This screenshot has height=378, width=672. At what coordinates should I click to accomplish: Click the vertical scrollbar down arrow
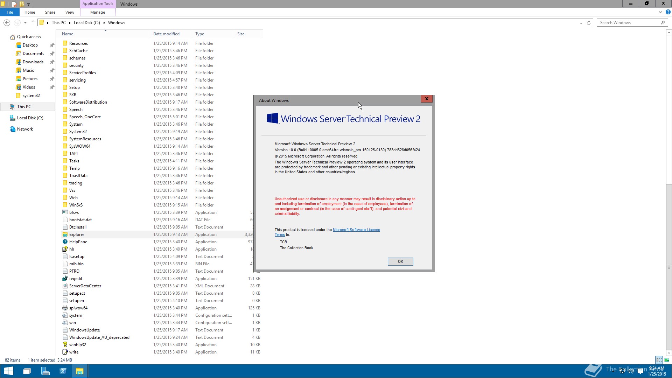tap(669, 353)
